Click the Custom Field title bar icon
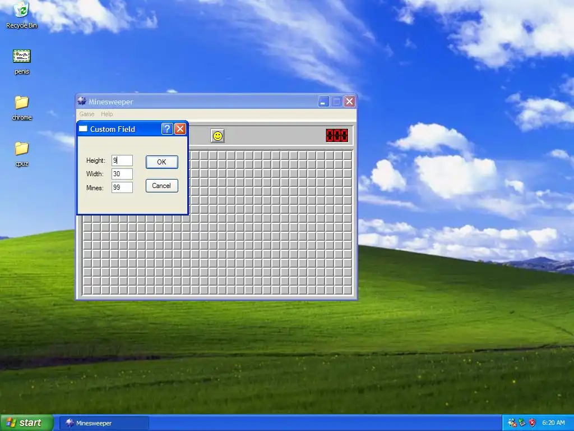This screenshot has height=431, width=574. coord(83,129)
